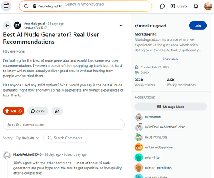Open moderator u/un-filter

click(x=153, y=157)
